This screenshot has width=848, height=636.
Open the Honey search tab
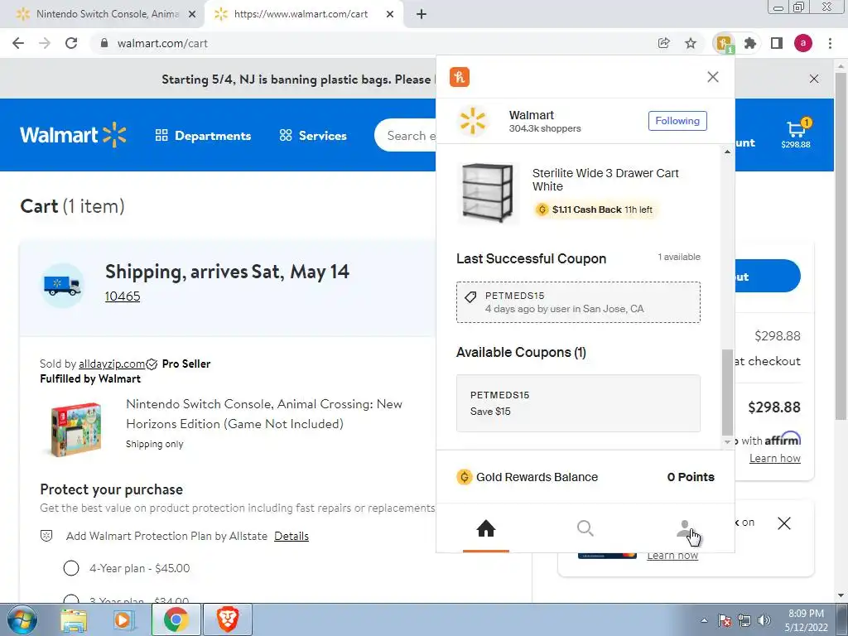[585, 528]
